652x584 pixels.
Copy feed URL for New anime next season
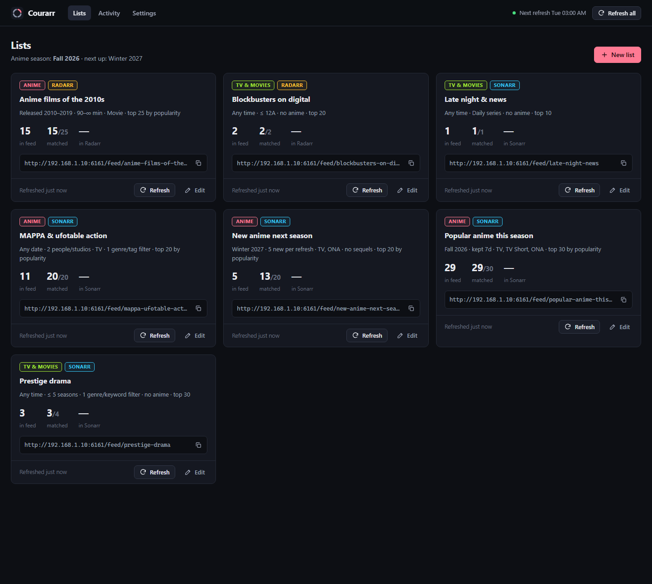(411, 308)
